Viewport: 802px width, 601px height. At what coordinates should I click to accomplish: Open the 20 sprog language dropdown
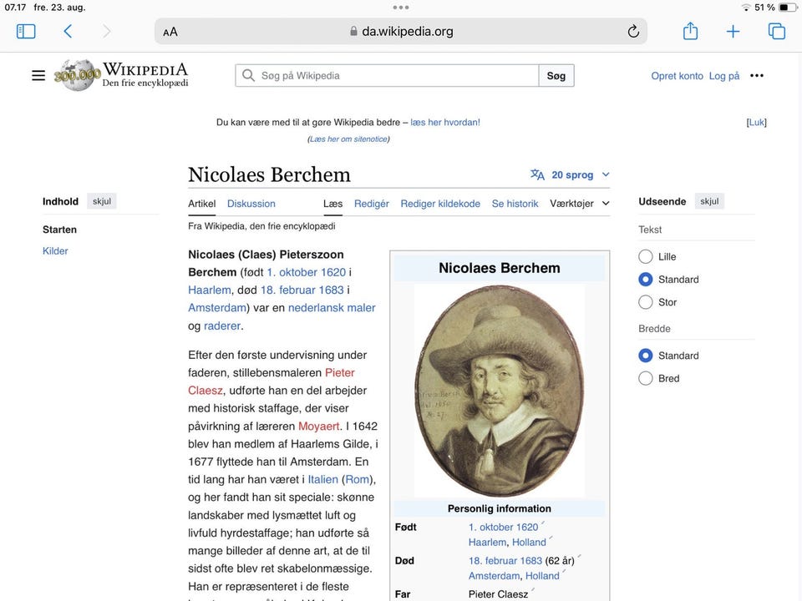pos(569,174)
